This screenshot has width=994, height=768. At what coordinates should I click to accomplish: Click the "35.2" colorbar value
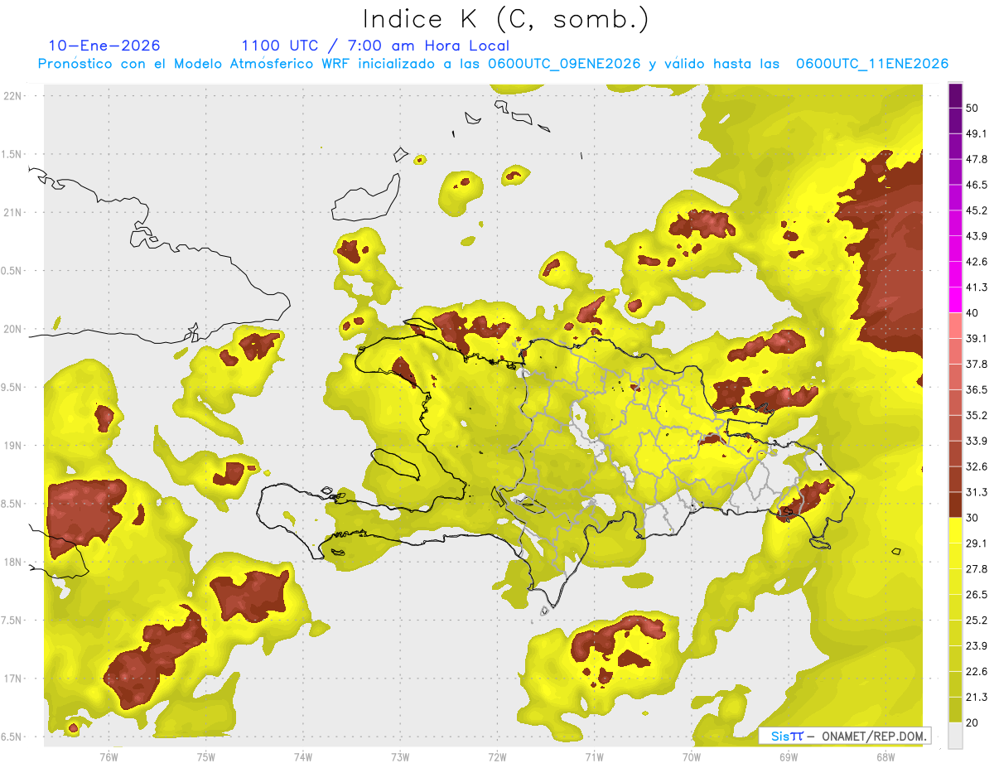pyautogui.click(x=977, y=415)
